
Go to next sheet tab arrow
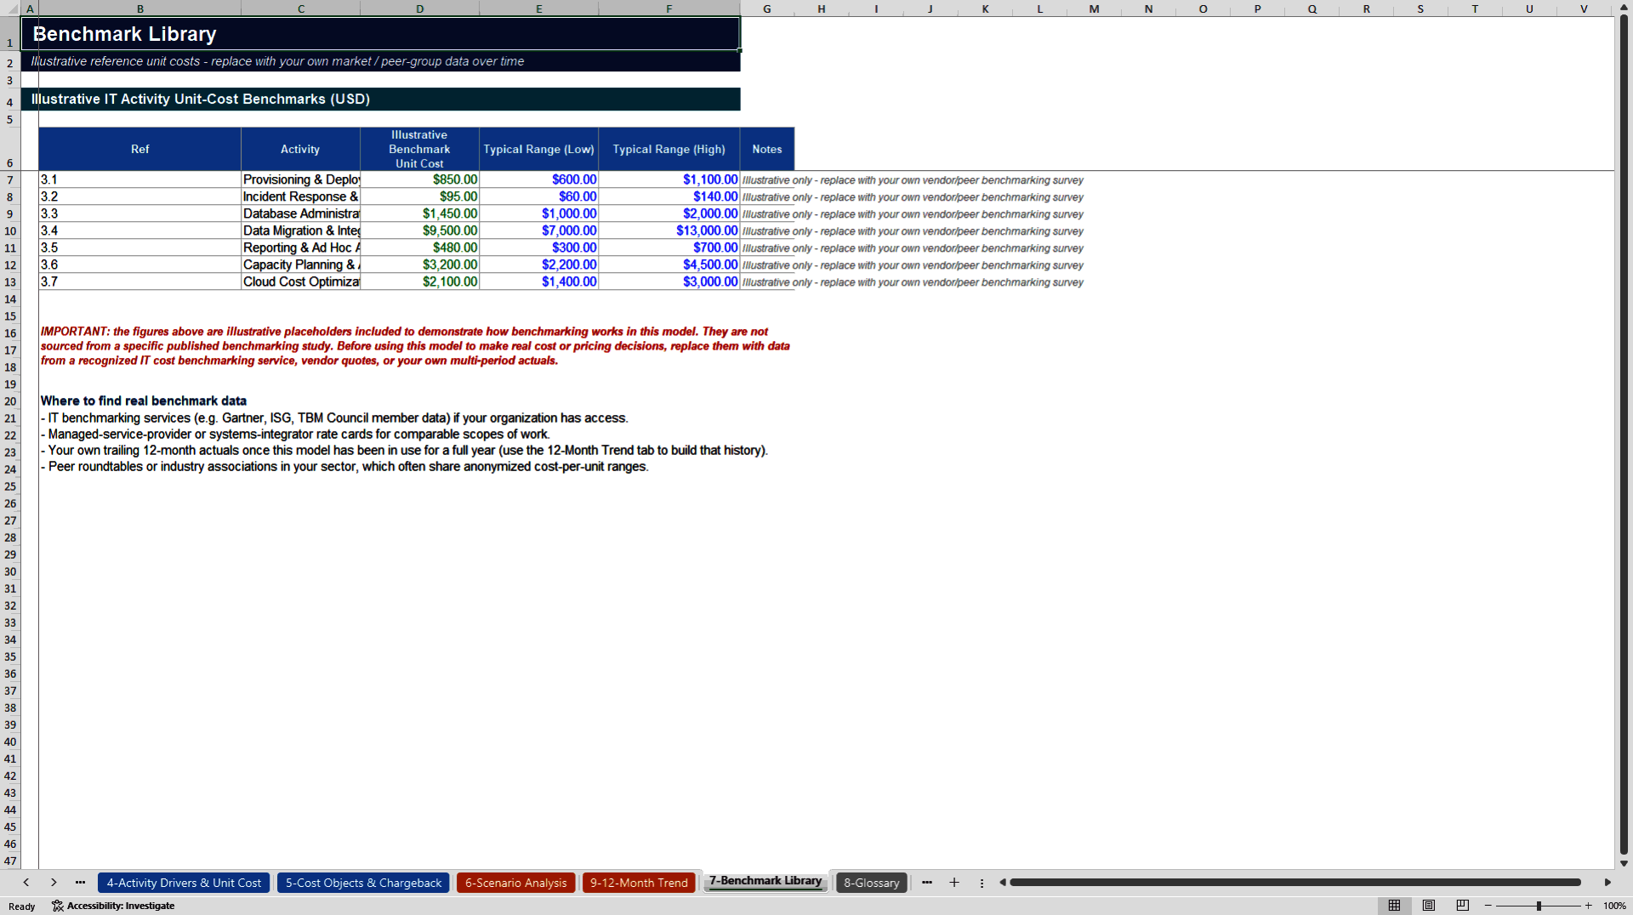[54, 883]
